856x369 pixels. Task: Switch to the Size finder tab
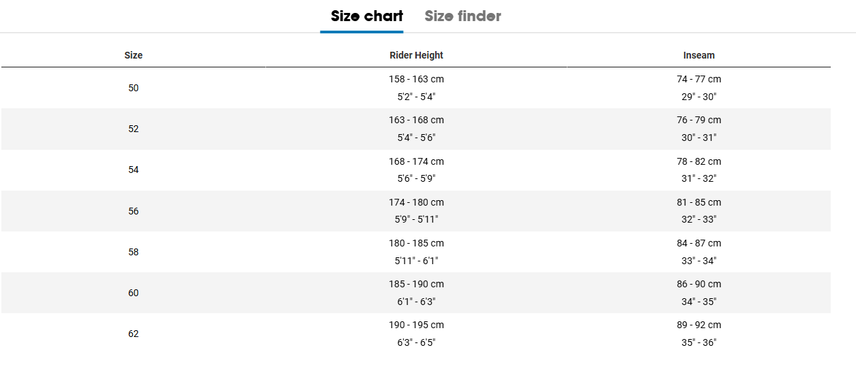462,16
